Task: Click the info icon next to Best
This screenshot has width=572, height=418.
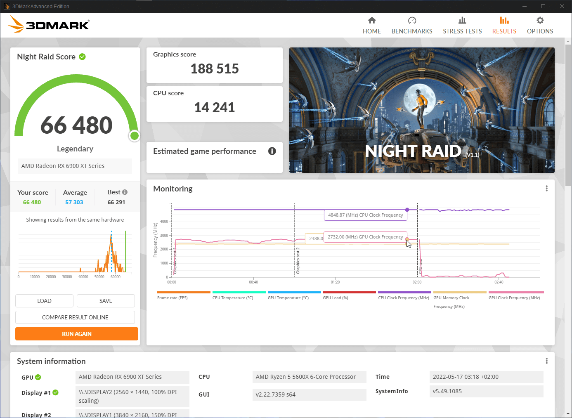Action: [x=125, y=192]
